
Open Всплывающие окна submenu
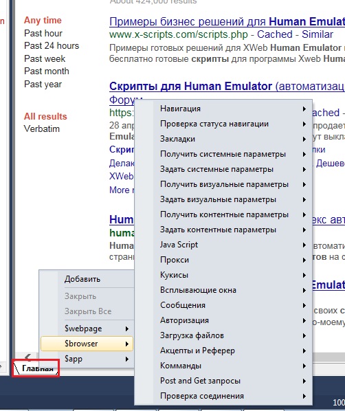(223, 290)
